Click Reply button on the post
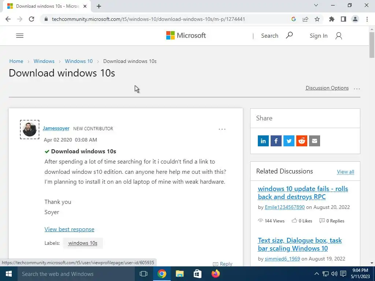Viewport: 375px width, 281px height. click(x=223, y=264)
